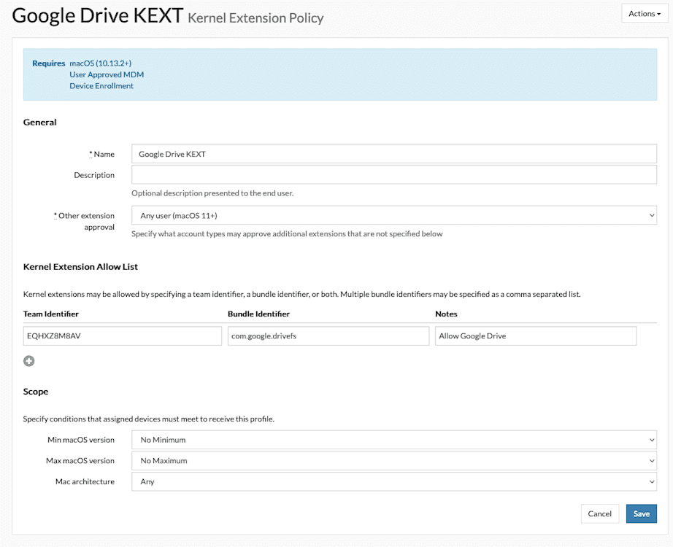Screen dimensions: 673x547
Task: Select the Kernel Extension Allow List heading
Action: click(80, 267)
